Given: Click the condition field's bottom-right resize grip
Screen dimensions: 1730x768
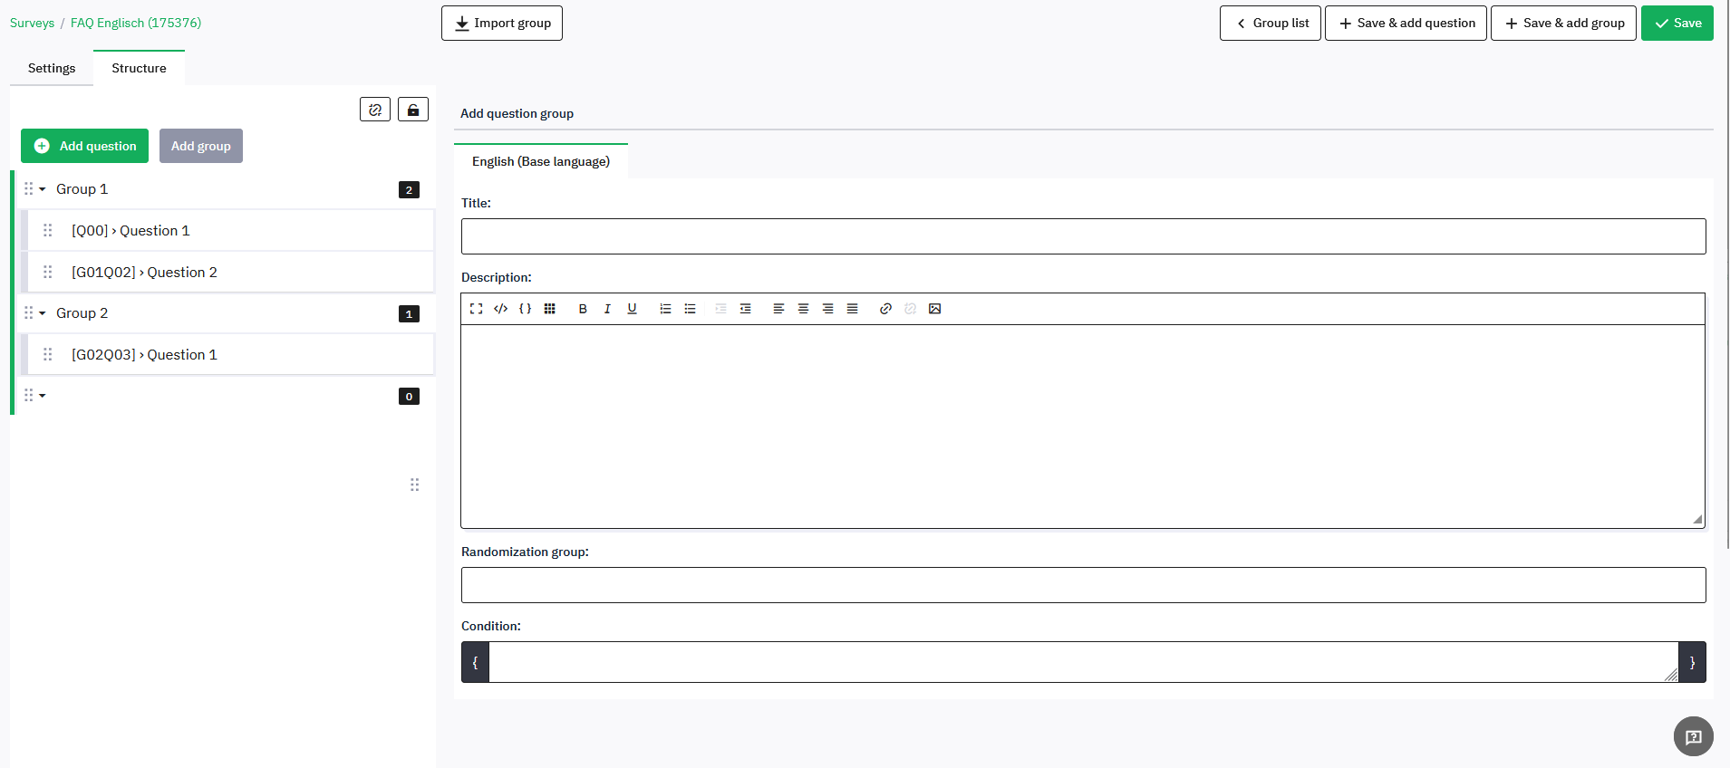Looking at the screenshot, I should pos(1671,675).
